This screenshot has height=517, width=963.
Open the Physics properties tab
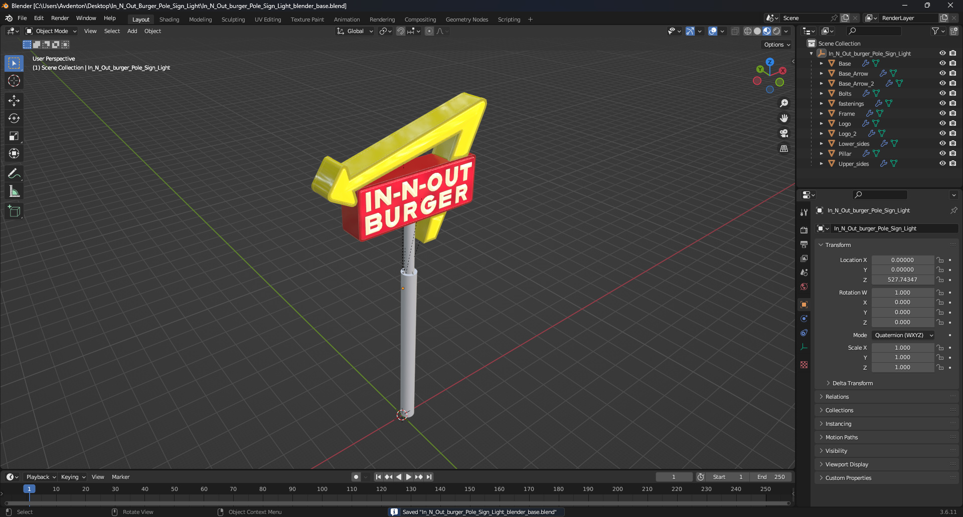click(804, 319)
